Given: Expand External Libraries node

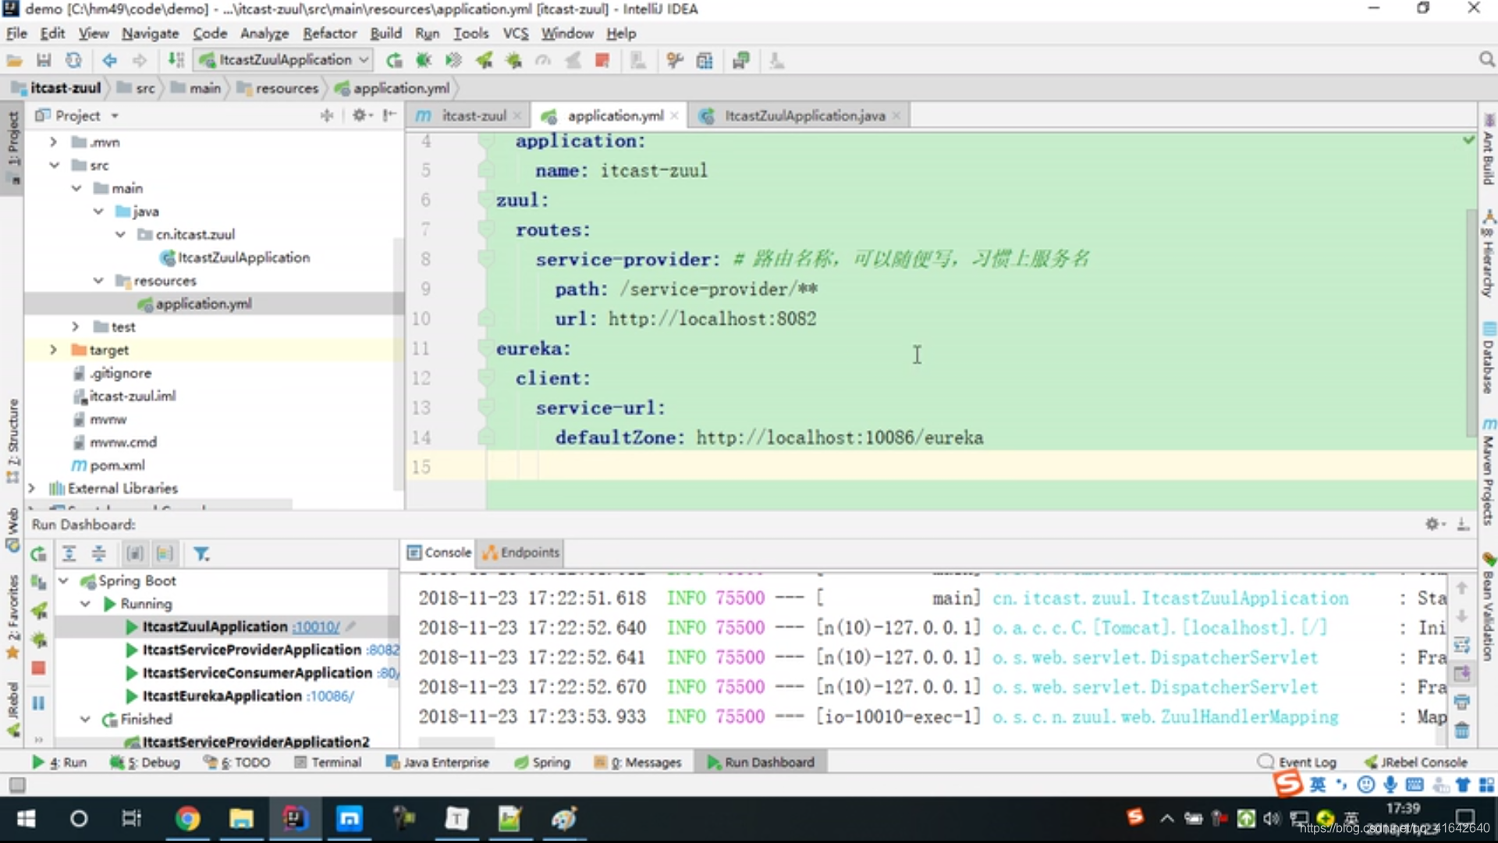Looking at the screenshot, I should tap(31, 488).
